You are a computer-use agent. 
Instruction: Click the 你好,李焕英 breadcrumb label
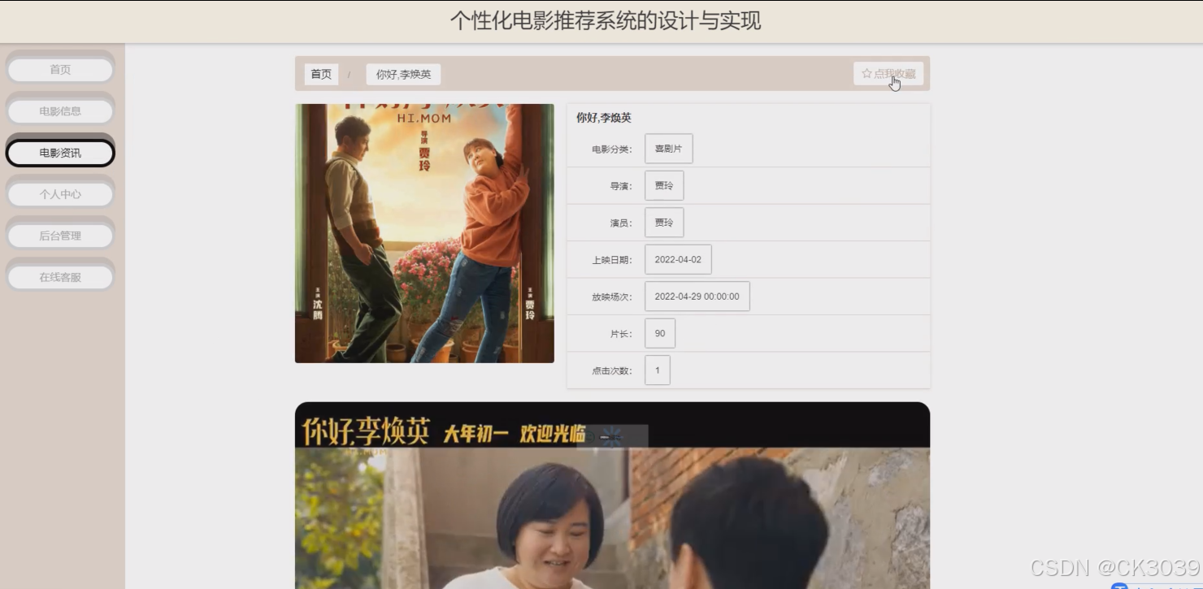coord(403,74)
